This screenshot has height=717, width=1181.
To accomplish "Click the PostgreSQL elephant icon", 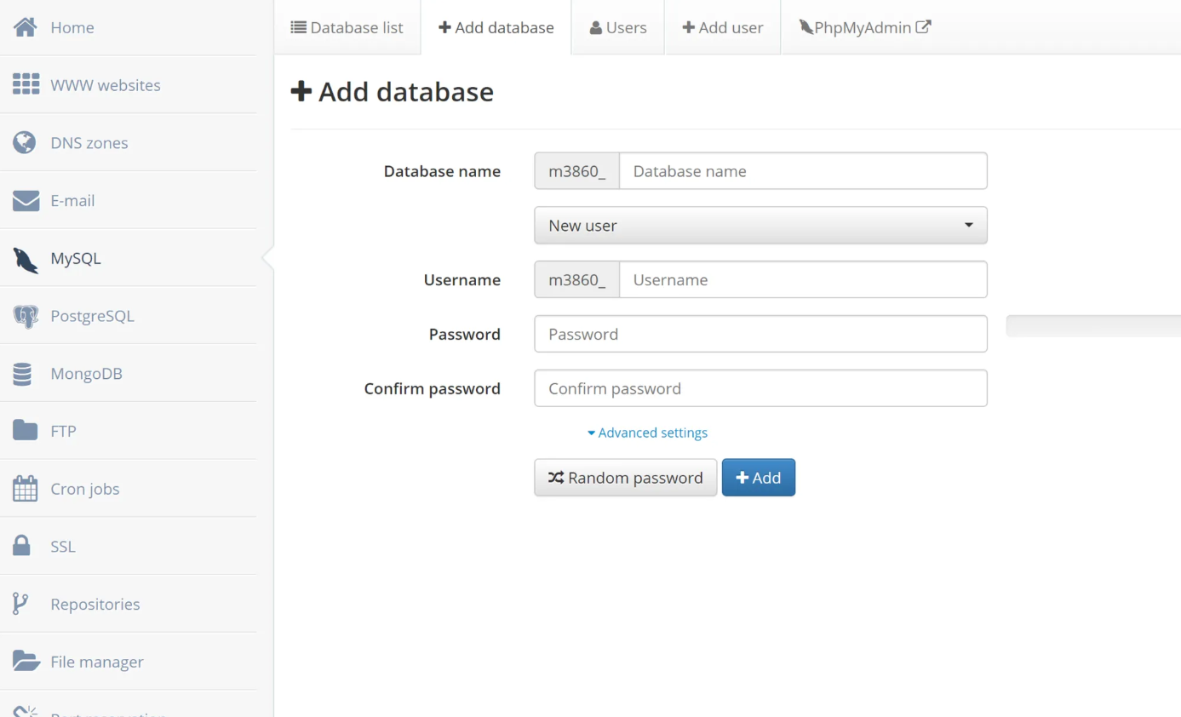I will [x=26, y=316].
